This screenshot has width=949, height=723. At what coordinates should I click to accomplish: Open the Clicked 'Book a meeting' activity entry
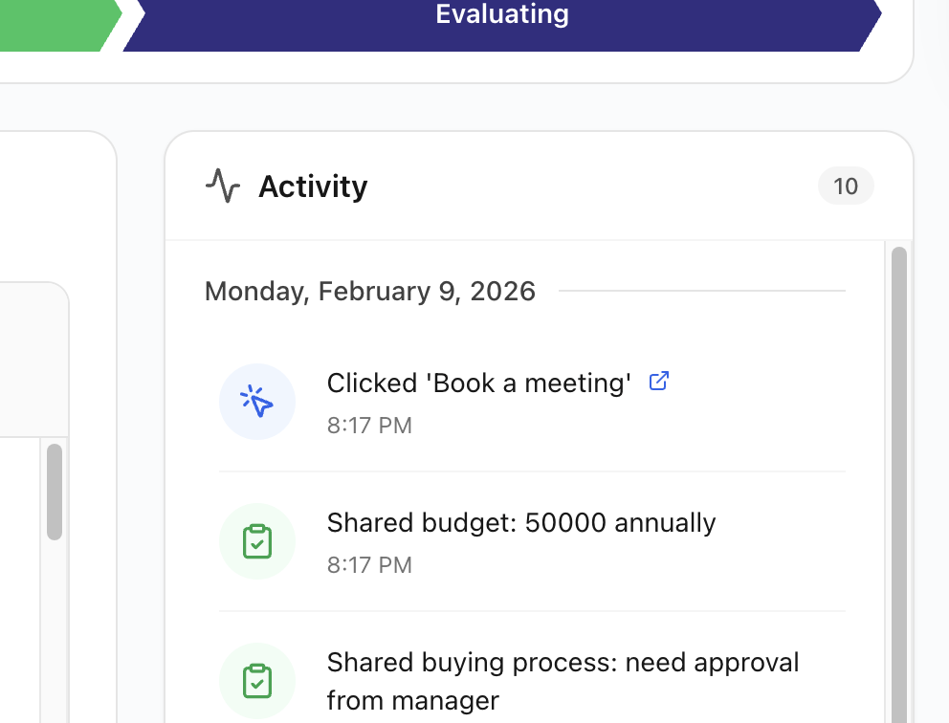click(x=478, y=383)
